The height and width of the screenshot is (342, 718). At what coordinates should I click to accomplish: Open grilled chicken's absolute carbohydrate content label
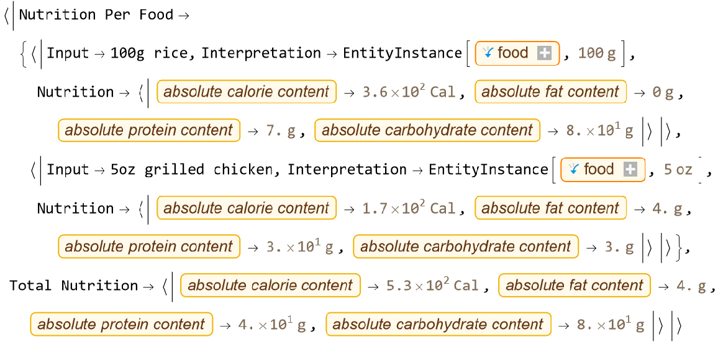466,247
